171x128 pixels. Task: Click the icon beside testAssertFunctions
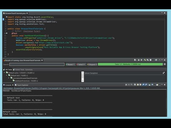(x=14, y=81)
